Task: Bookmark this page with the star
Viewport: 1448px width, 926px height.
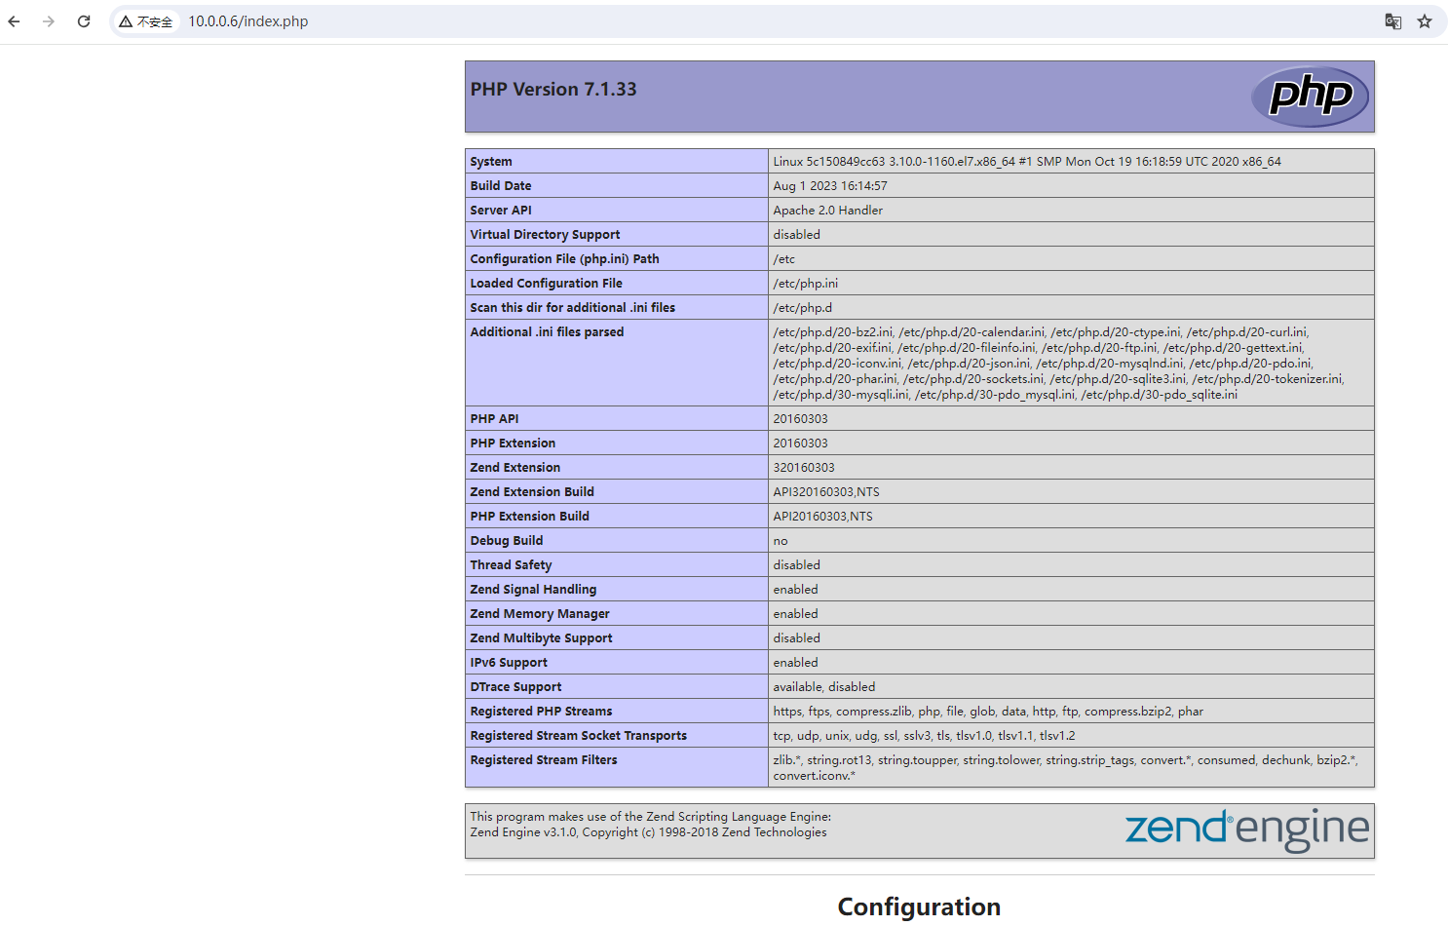Action: coord(1425,21)
